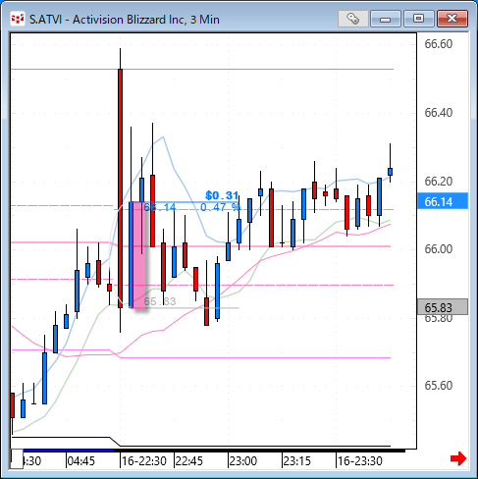Minimize the S.ATVI chart window
Screen dimensions: 478x479
pos(386,19)
